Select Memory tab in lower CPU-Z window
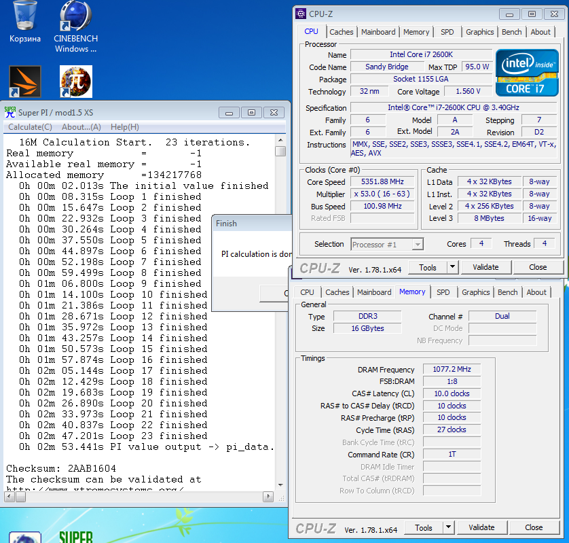 pos(412,292)
